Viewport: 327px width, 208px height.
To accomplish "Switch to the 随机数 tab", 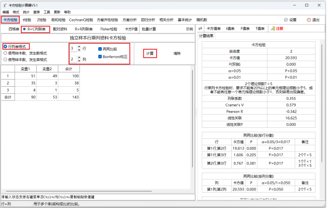I will (202, 20).
